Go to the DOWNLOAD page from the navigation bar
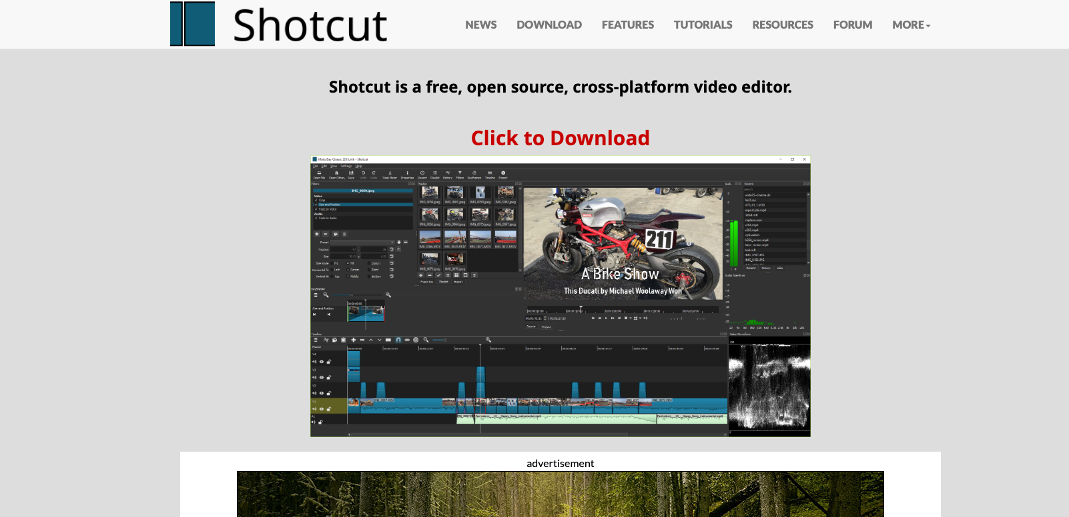Image resolution: width=1069 pixels, height=517 pixels. pos(549,25)
